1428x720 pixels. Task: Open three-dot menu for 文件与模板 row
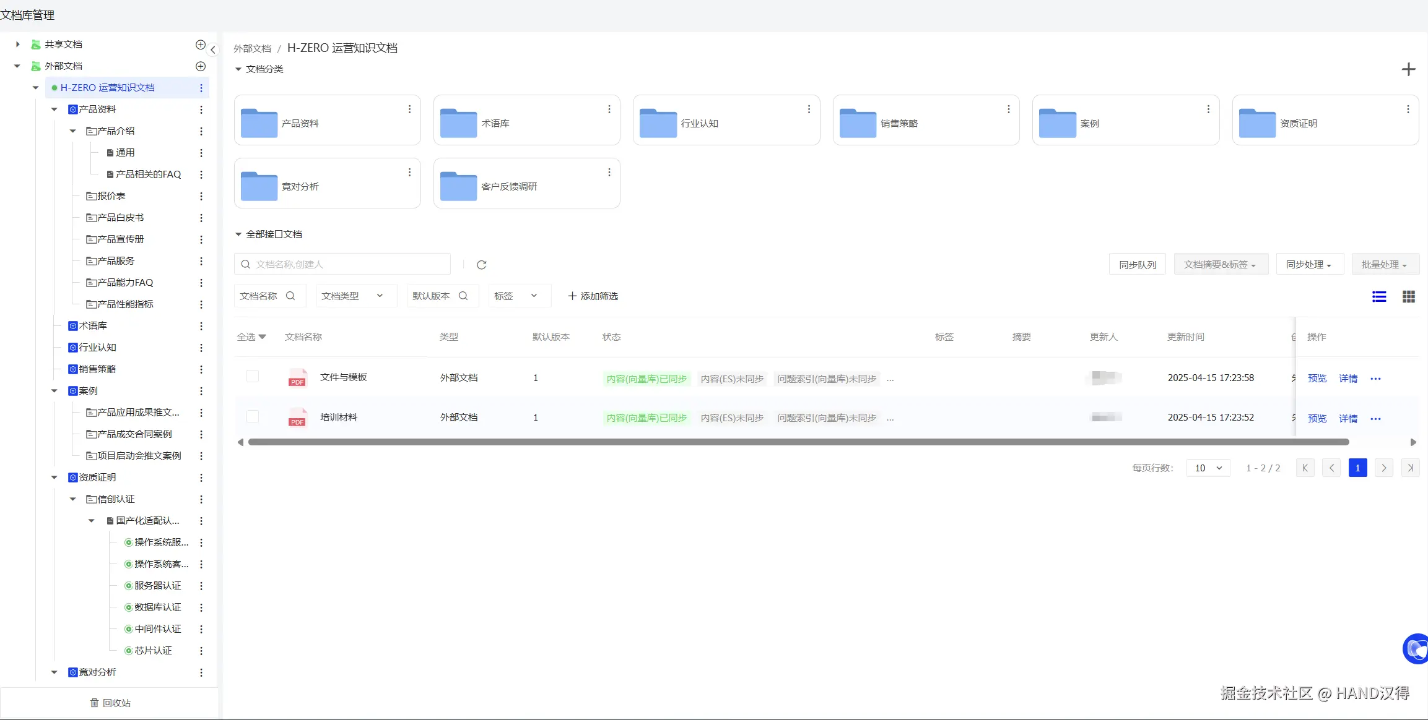pyautogui.click(x=1375, y=379)
